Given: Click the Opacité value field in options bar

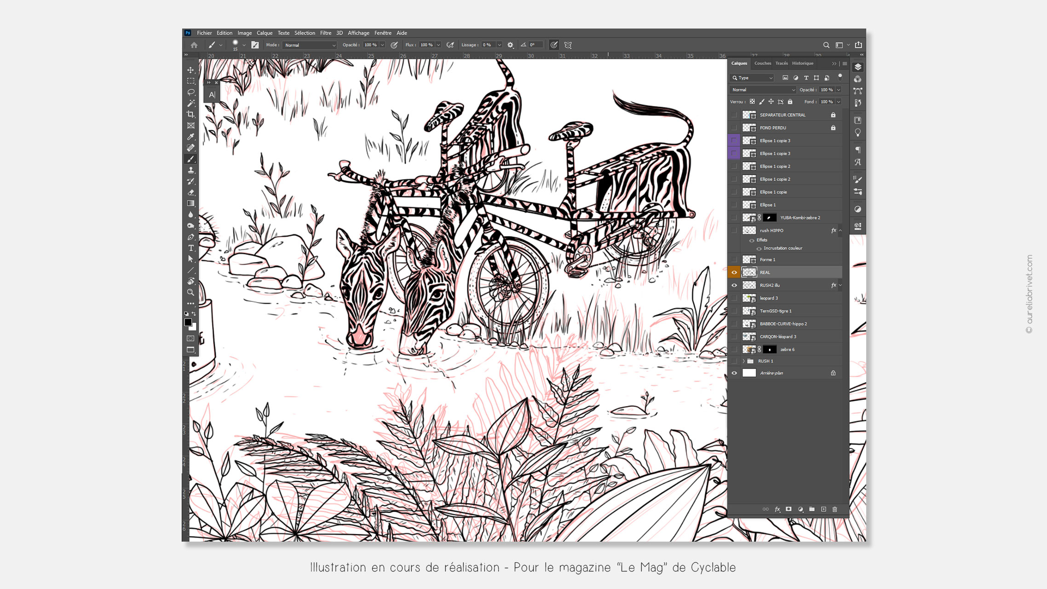Looking at the screenshot, I should click(x=370, y=45).
